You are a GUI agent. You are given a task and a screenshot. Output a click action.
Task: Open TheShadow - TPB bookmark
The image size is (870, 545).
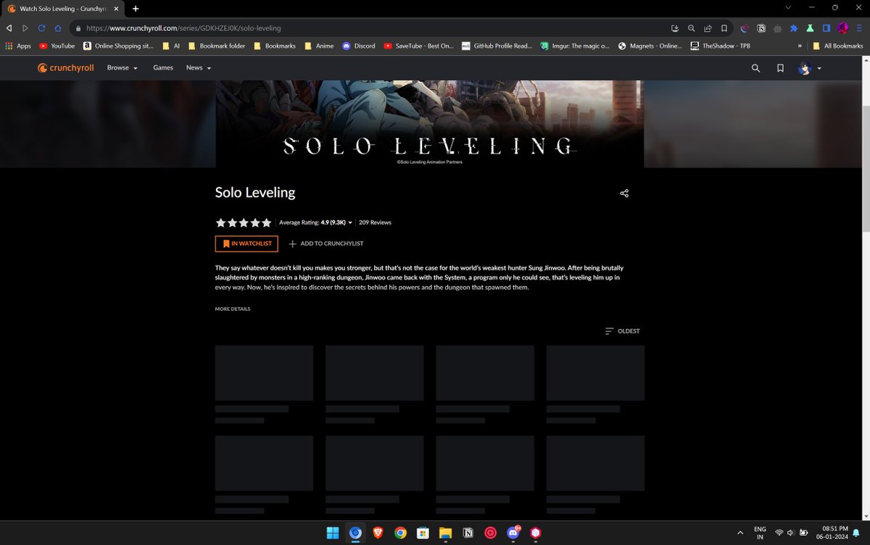click(721, 46)
